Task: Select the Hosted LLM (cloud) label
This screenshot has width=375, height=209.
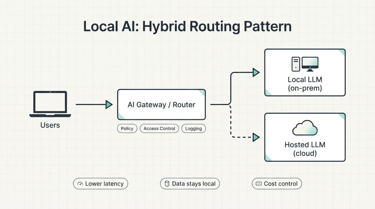Action: (305, 149)
